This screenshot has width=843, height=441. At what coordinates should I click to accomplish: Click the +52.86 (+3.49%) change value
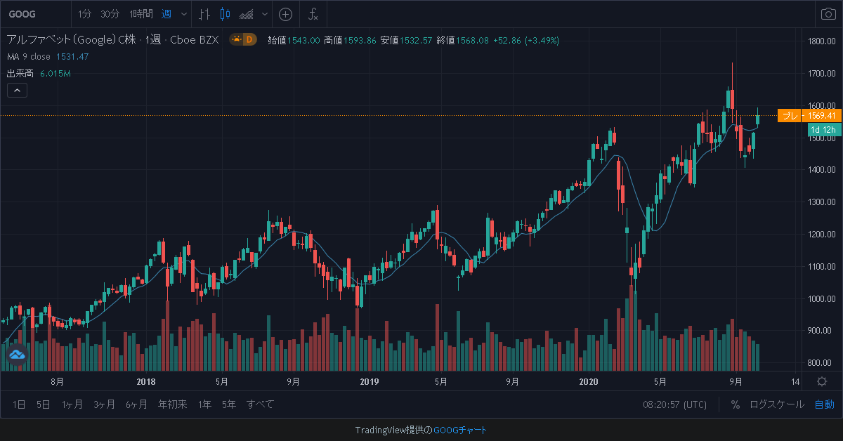click(526, 41)
